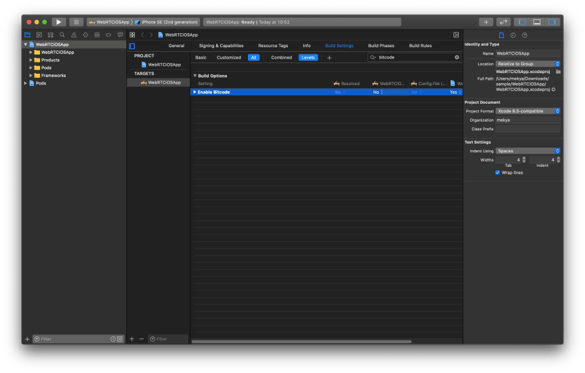Open the Test navigator diamond icon
Image resolution: width=585 pixels, height=373 pixels.
(86, 35)
